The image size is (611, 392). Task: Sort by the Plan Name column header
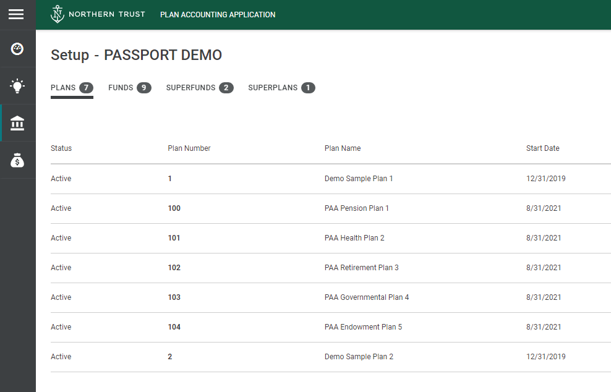pyautogui.click(x=343, y=148)
